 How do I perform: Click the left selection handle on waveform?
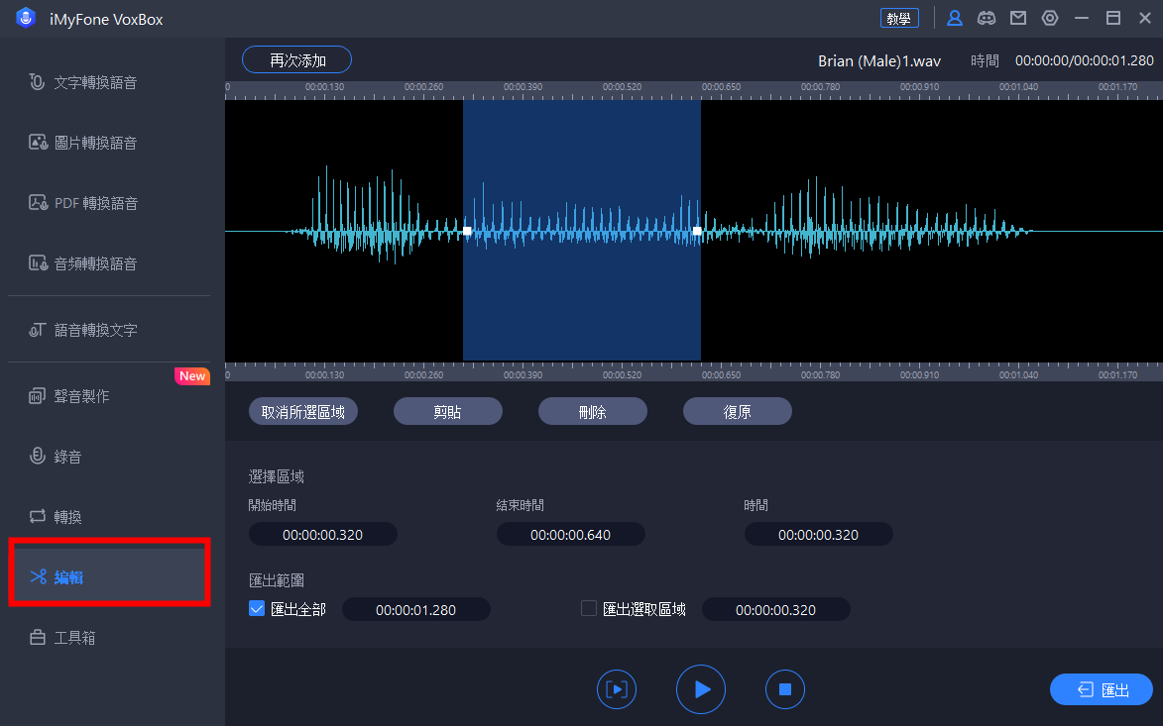tap(467, 231)
